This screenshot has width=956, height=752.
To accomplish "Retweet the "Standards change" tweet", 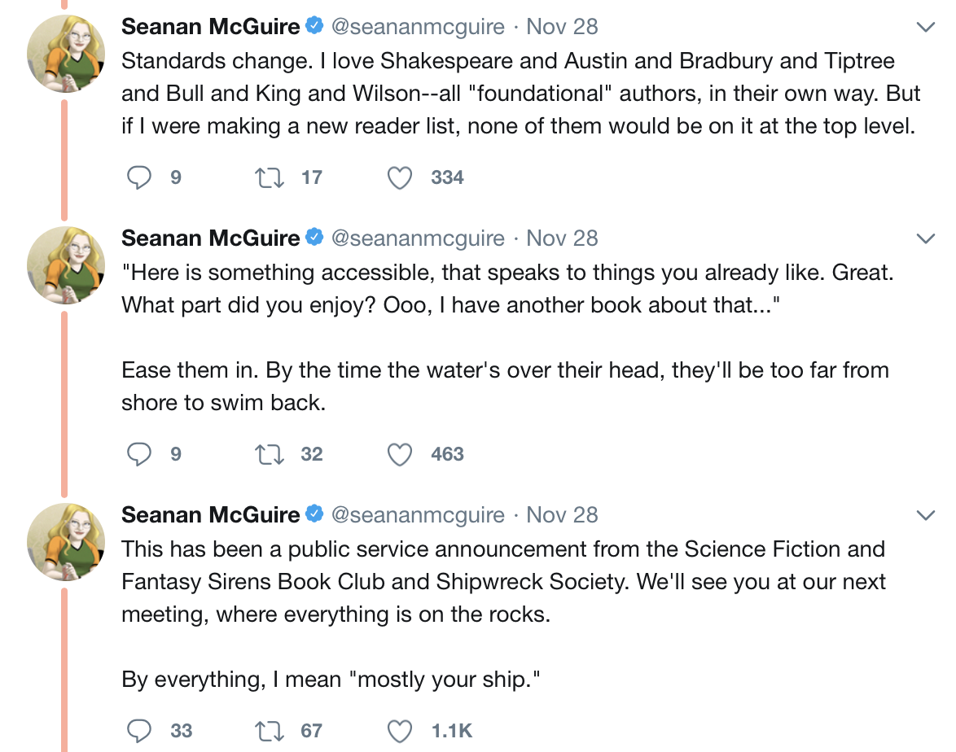I will pos(269,177).
